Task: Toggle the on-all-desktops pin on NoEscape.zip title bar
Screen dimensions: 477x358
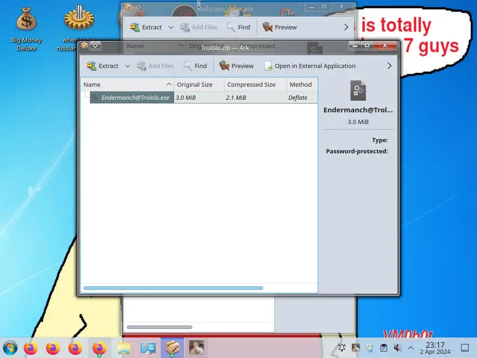Action: (x=138, y=7)
